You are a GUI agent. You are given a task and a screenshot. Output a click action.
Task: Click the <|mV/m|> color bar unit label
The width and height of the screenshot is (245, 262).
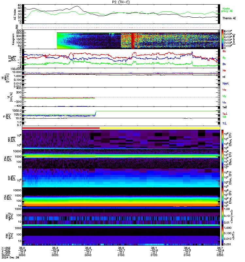coord(232,216)
